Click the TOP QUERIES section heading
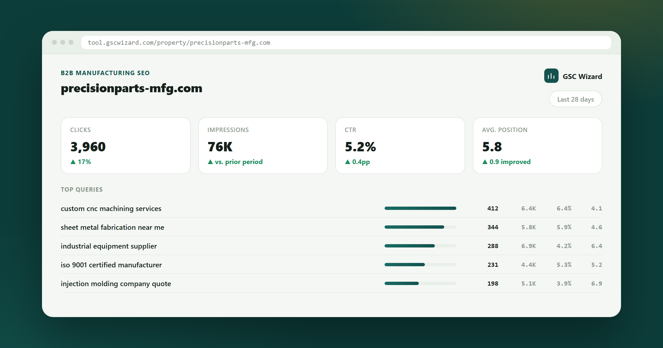663x348 pixels. 82,189
